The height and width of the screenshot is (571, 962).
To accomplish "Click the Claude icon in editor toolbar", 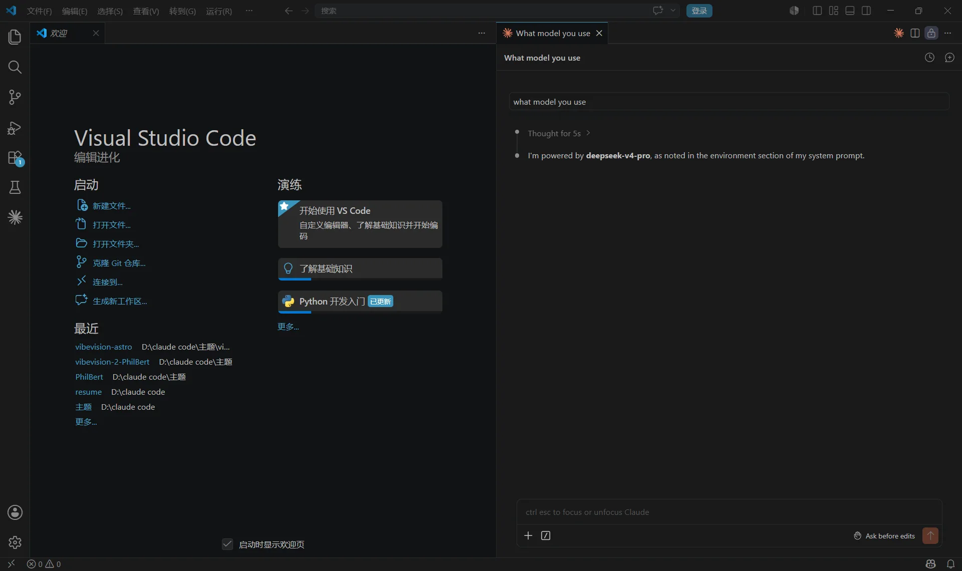I will 899,33.
